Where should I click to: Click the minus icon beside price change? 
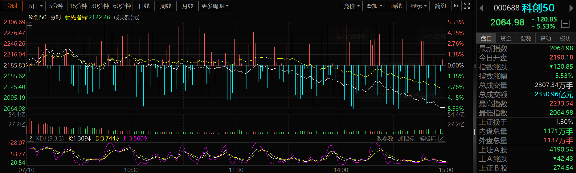[x=565, y=24]
